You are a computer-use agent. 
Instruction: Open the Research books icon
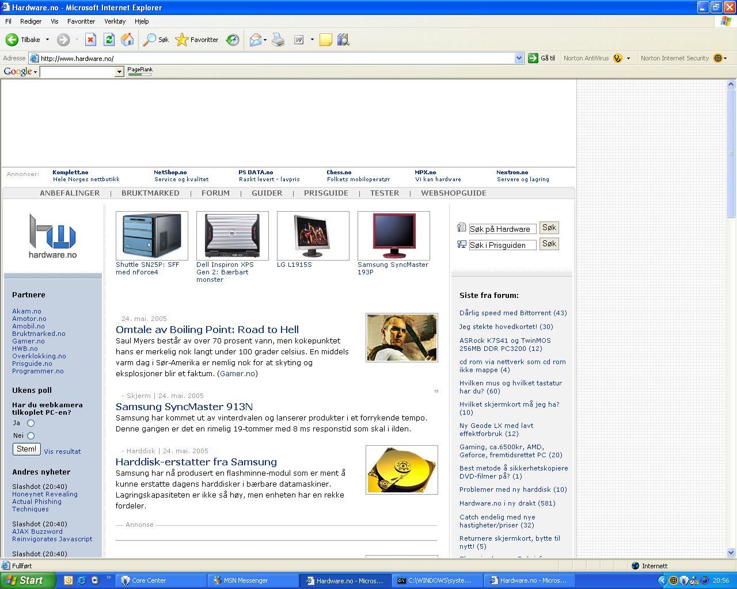click(344, 40)
